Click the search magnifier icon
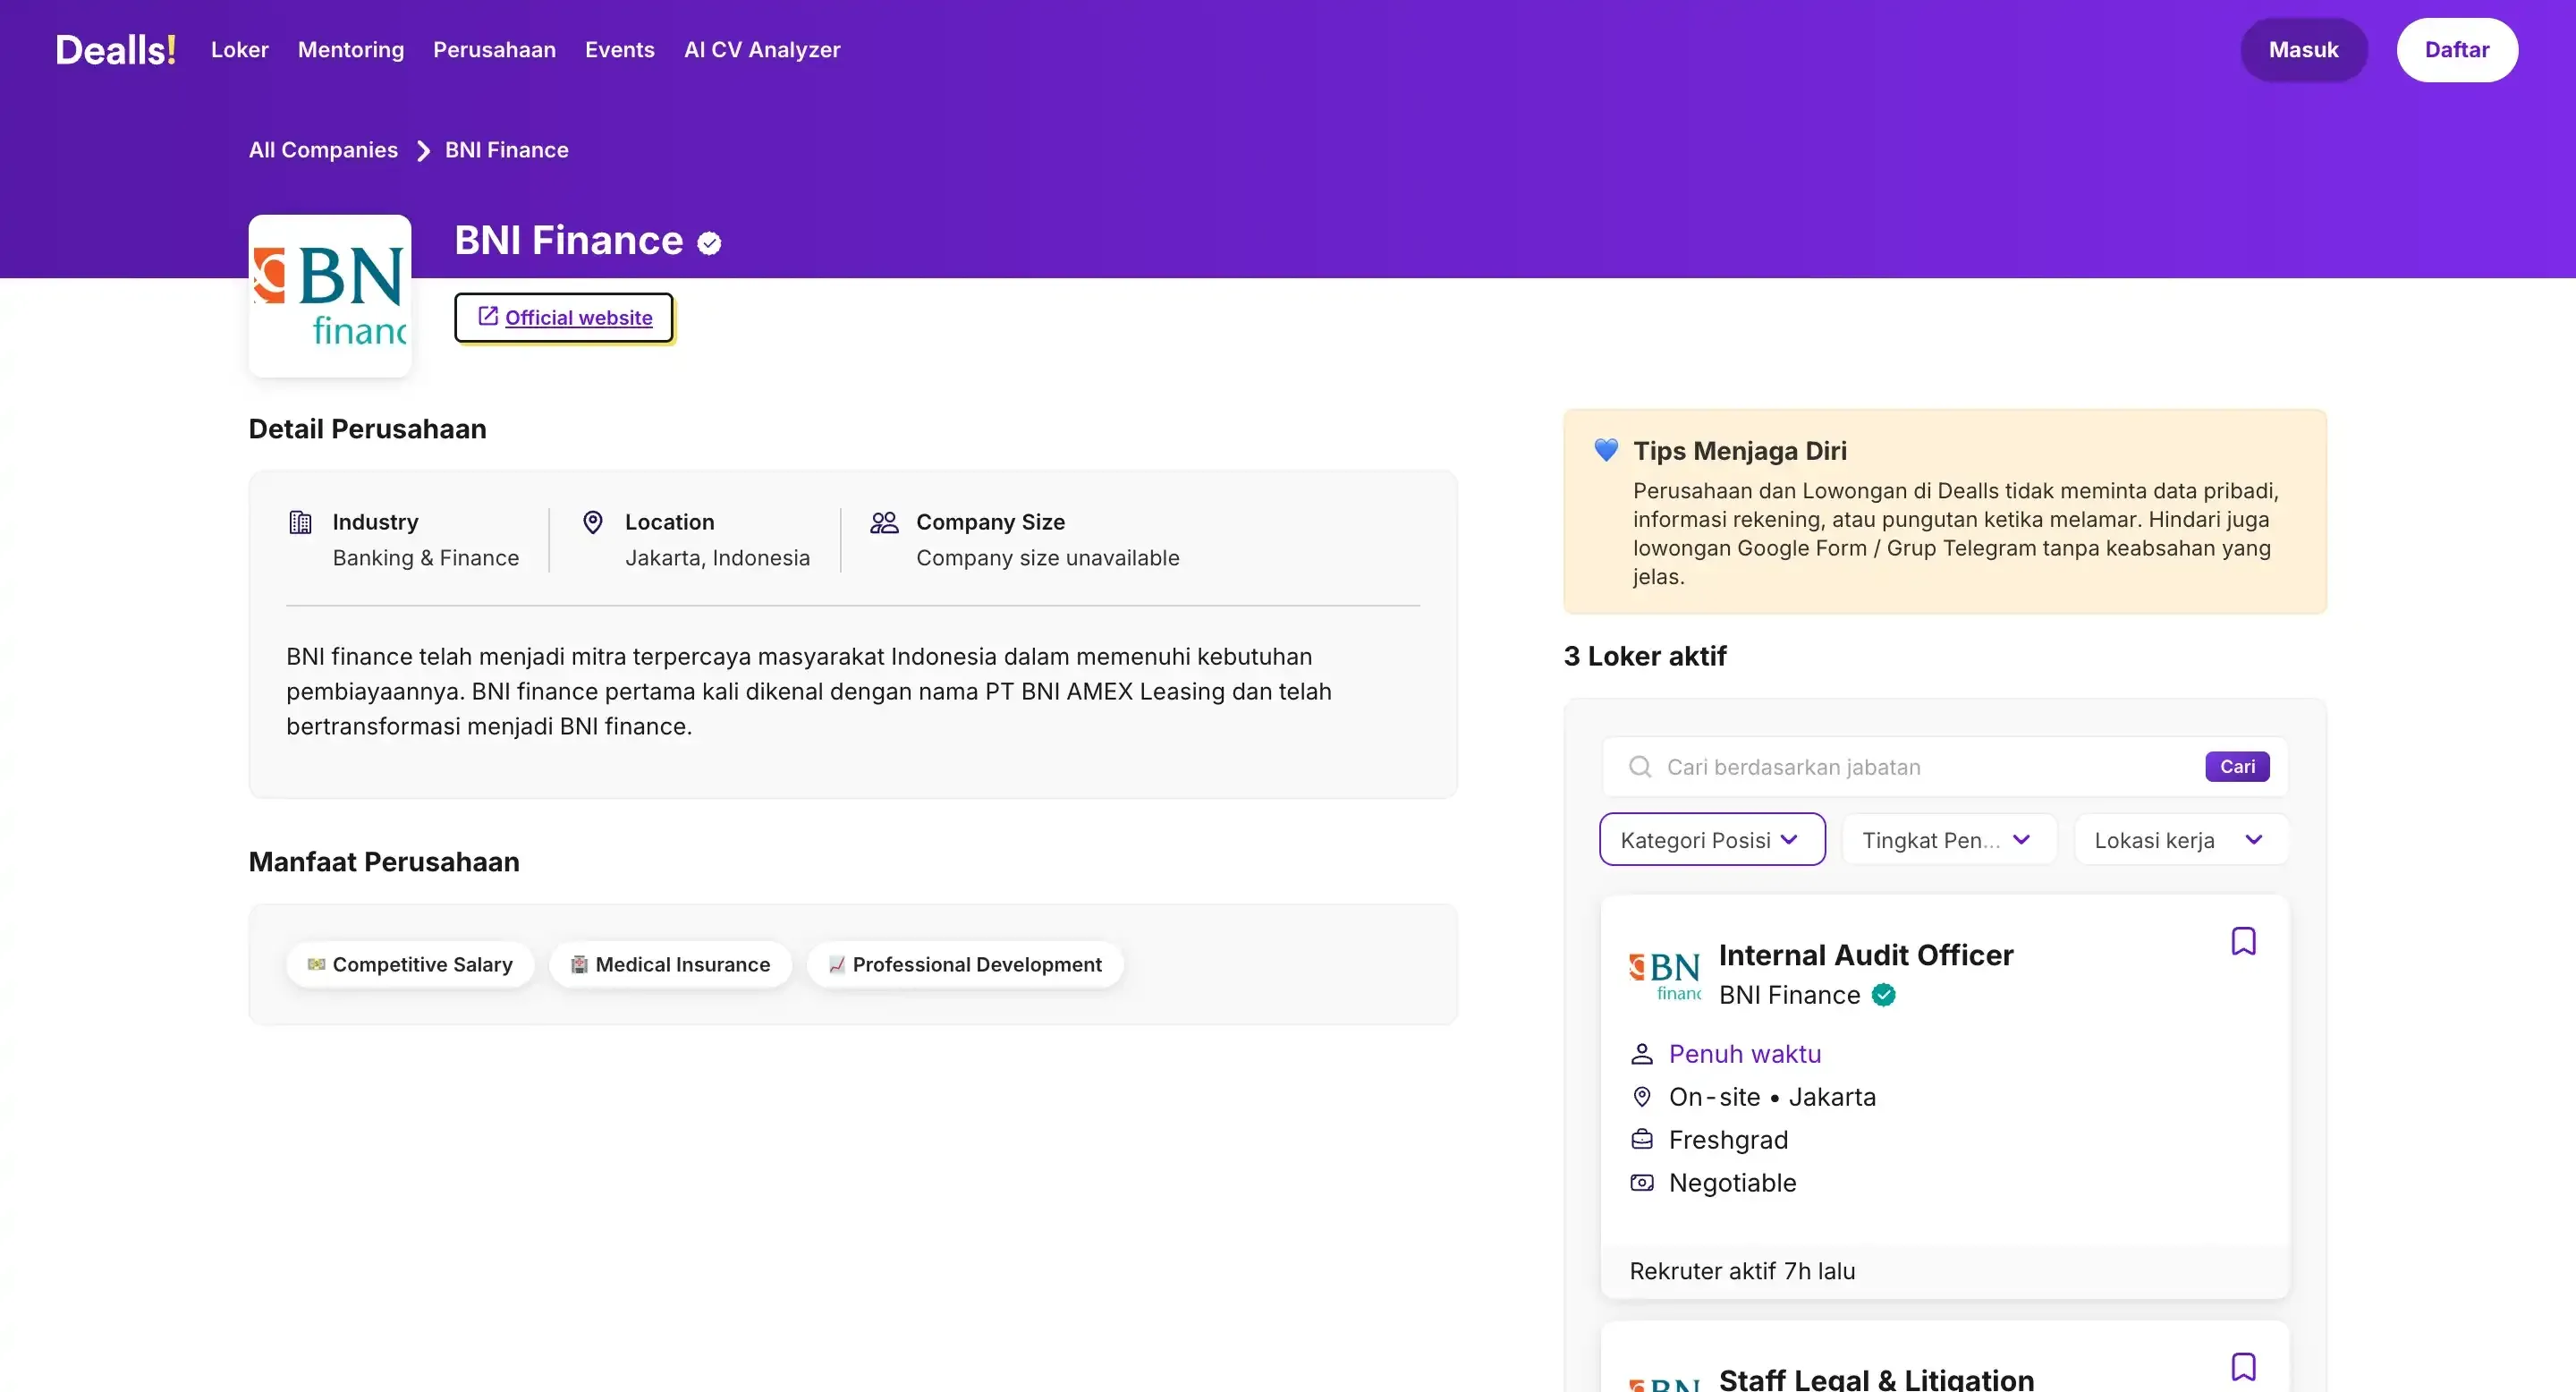Screen dimensions: 2576x1392 tap(1640, 767)
